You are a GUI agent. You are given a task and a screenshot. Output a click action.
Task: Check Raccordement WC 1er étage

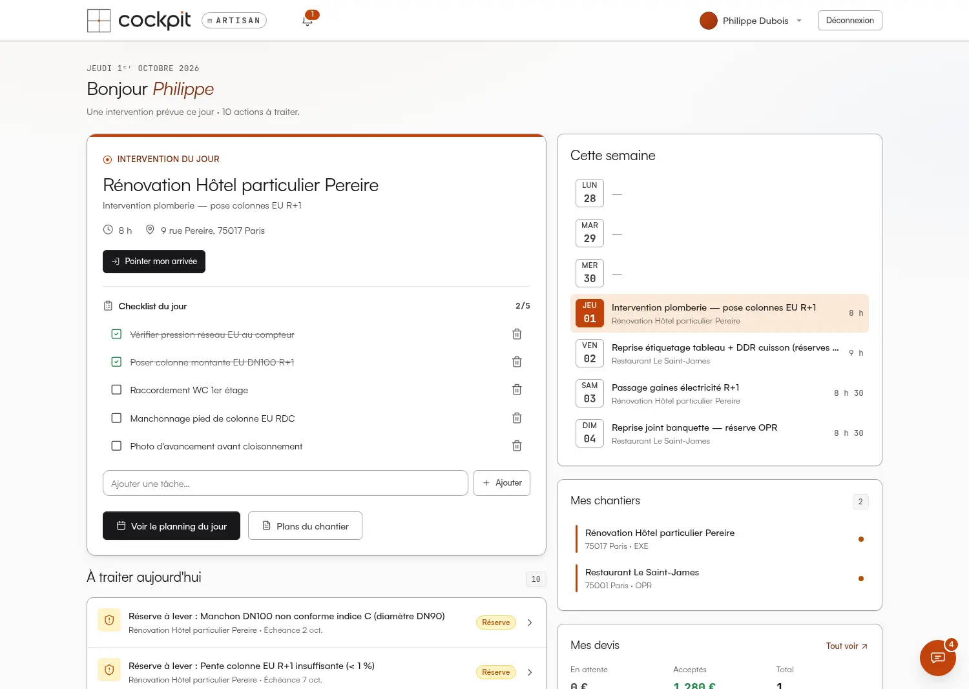(116, 389)
